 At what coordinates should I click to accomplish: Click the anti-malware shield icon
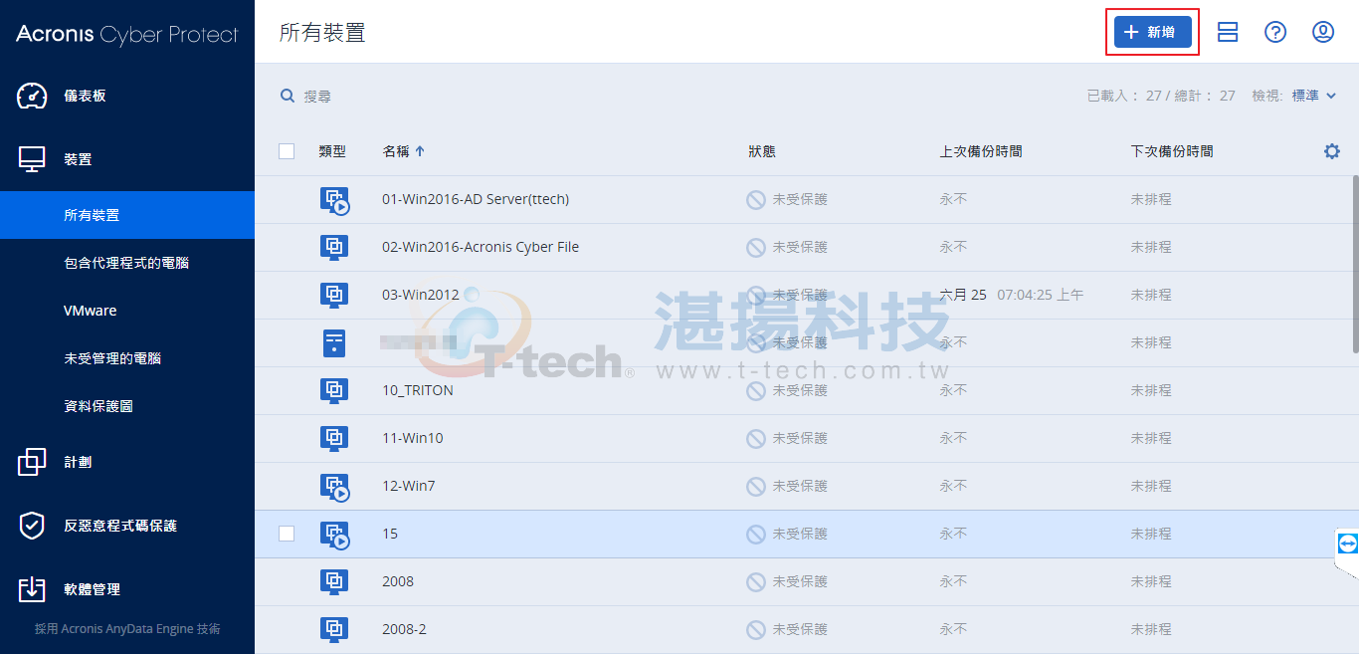pos(32,526)
